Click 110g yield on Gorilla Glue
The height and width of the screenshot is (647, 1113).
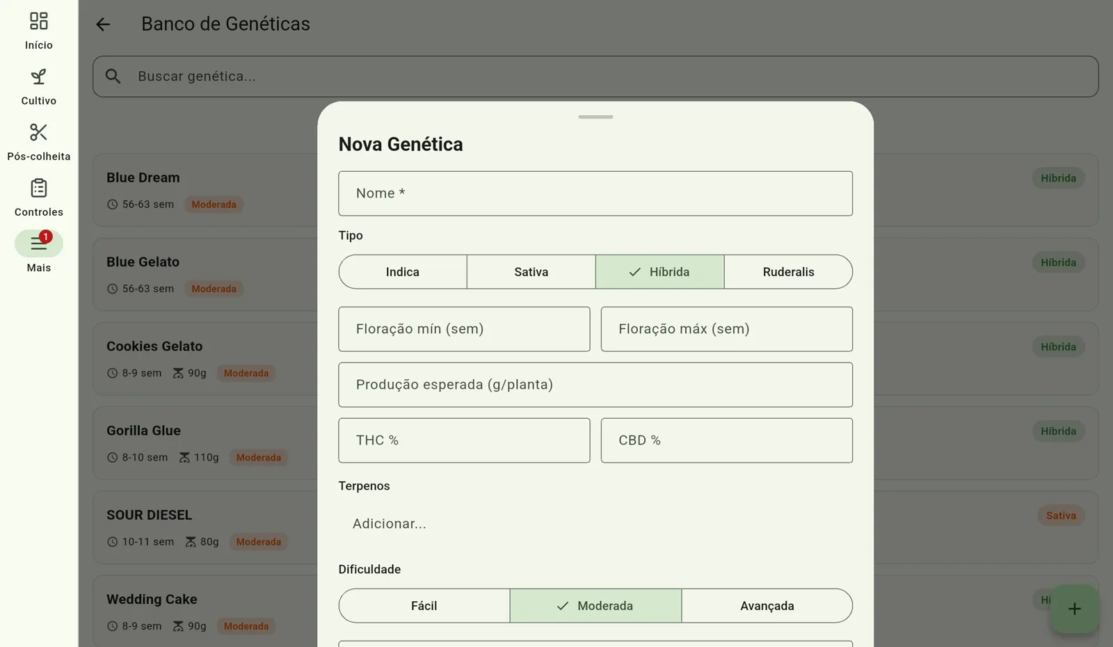(207, 458)
